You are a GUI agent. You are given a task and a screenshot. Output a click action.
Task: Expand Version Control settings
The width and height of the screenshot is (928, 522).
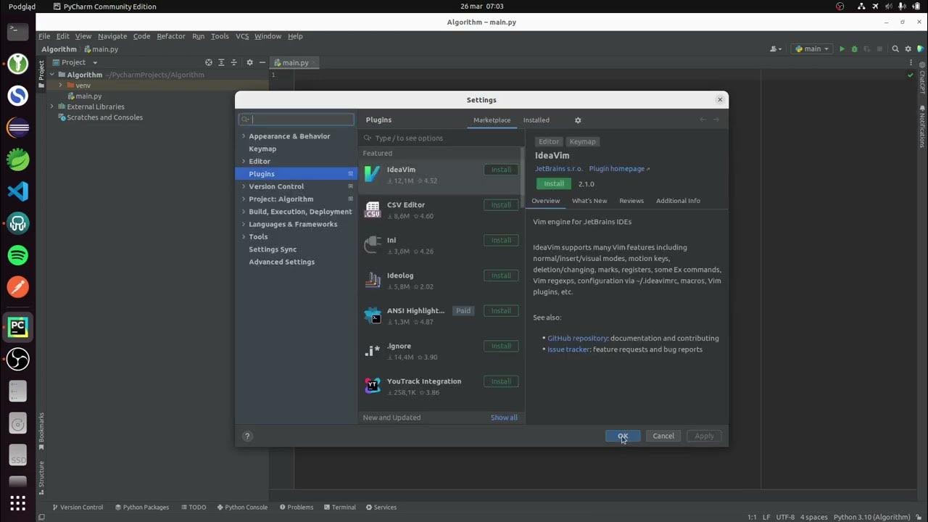[x=243, y=186]
